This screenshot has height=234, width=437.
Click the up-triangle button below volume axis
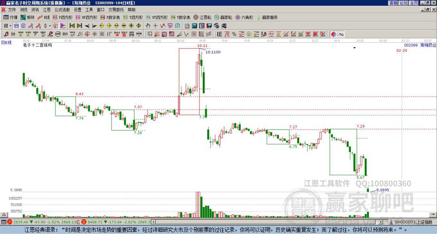[3, 214]
